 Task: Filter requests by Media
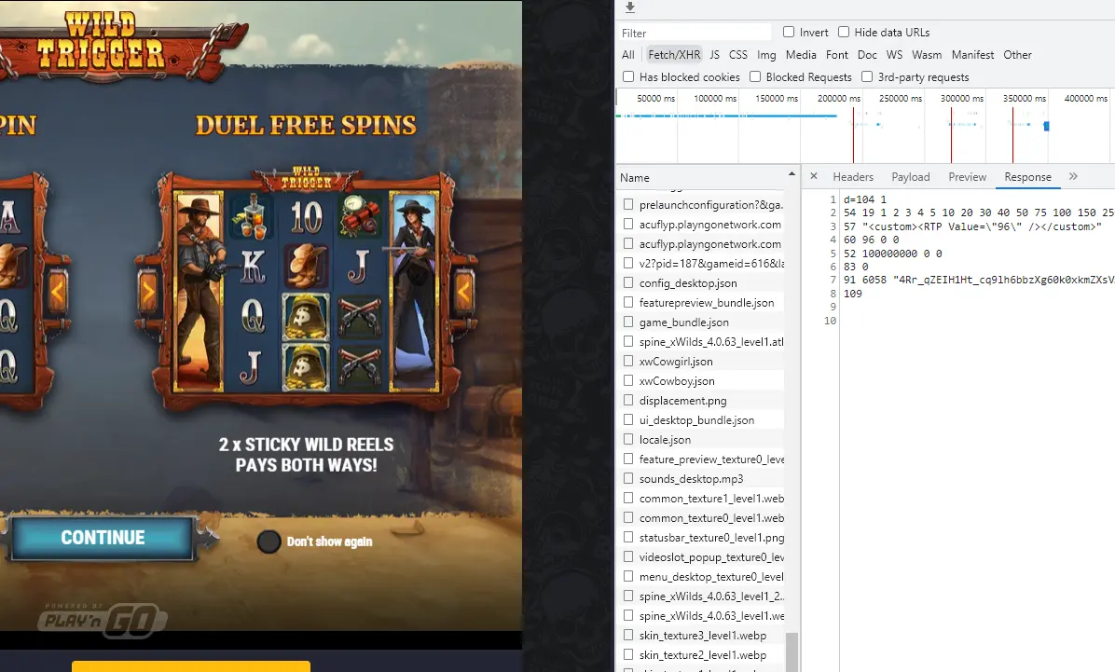click(x=801, y=55)
